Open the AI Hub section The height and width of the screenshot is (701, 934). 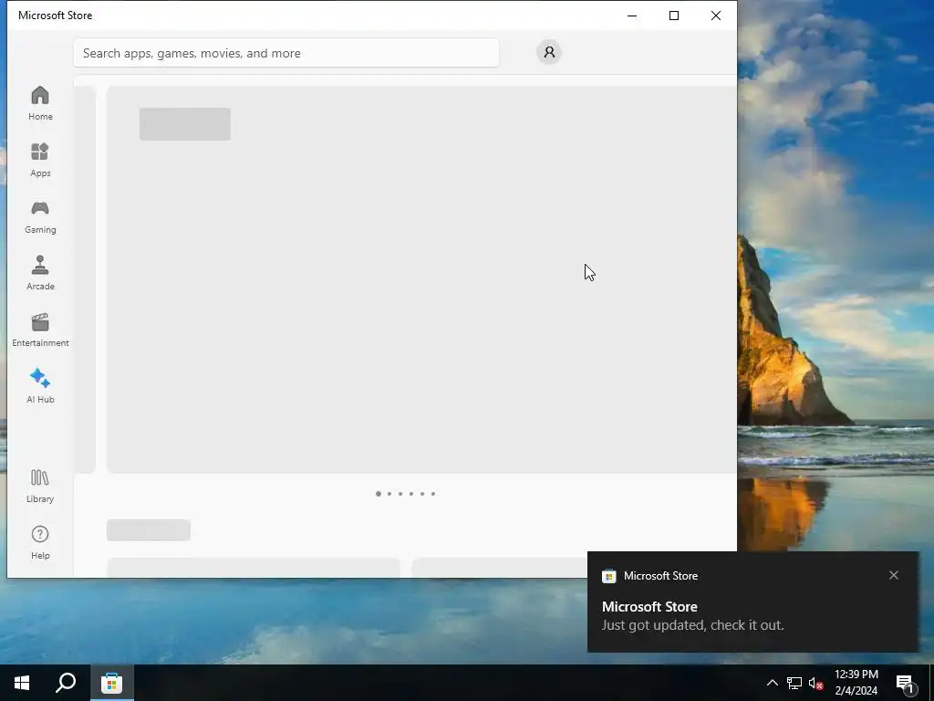tap(40, 386)
